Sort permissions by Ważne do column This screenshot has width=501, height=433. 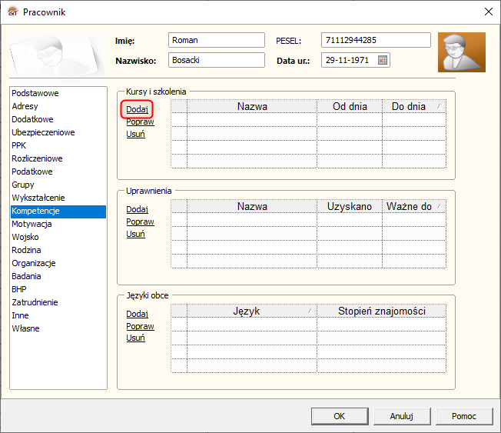tap(414, 207)
